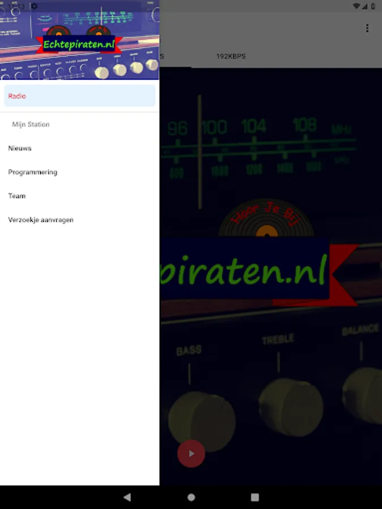Tap the battery status icon
382x509 pixels.
[373, 6]
